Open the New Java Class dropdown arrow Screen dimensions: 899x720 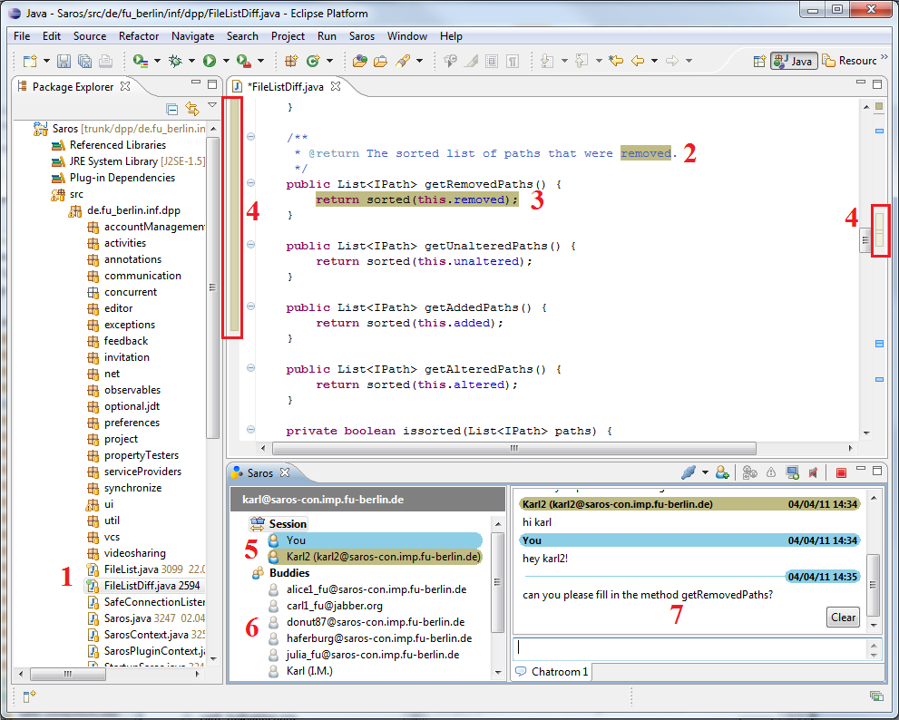(329, 61)
